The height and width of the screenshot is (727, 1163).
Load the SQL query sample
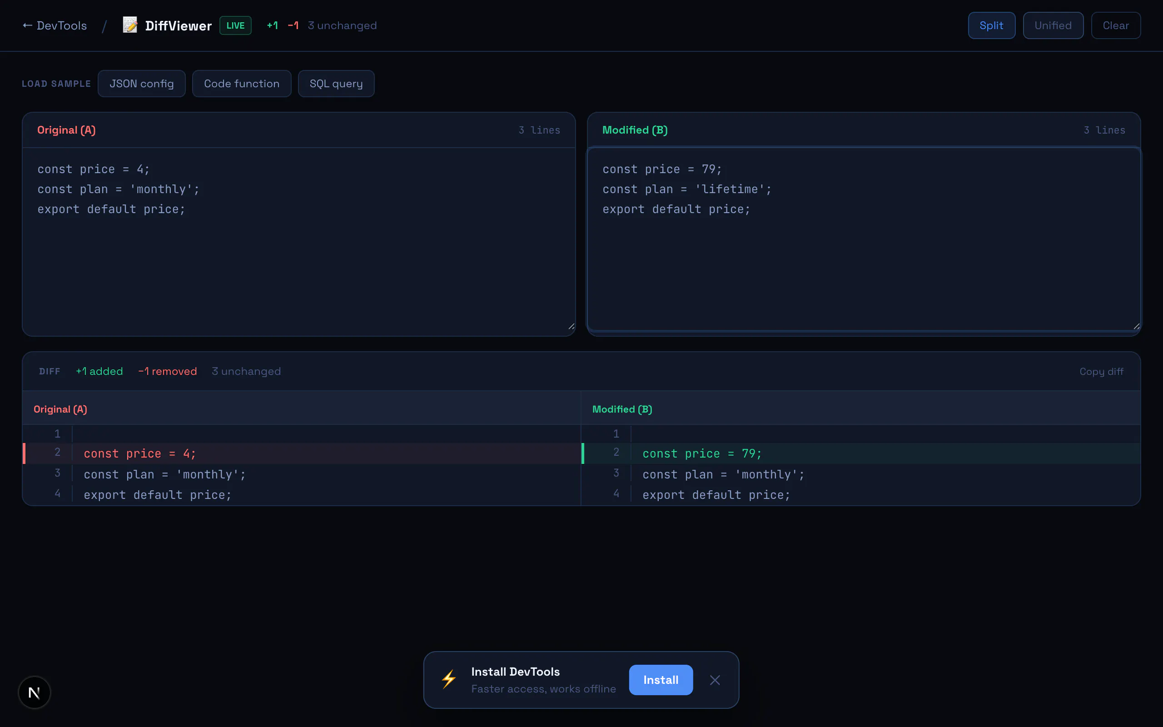point(336,84)
